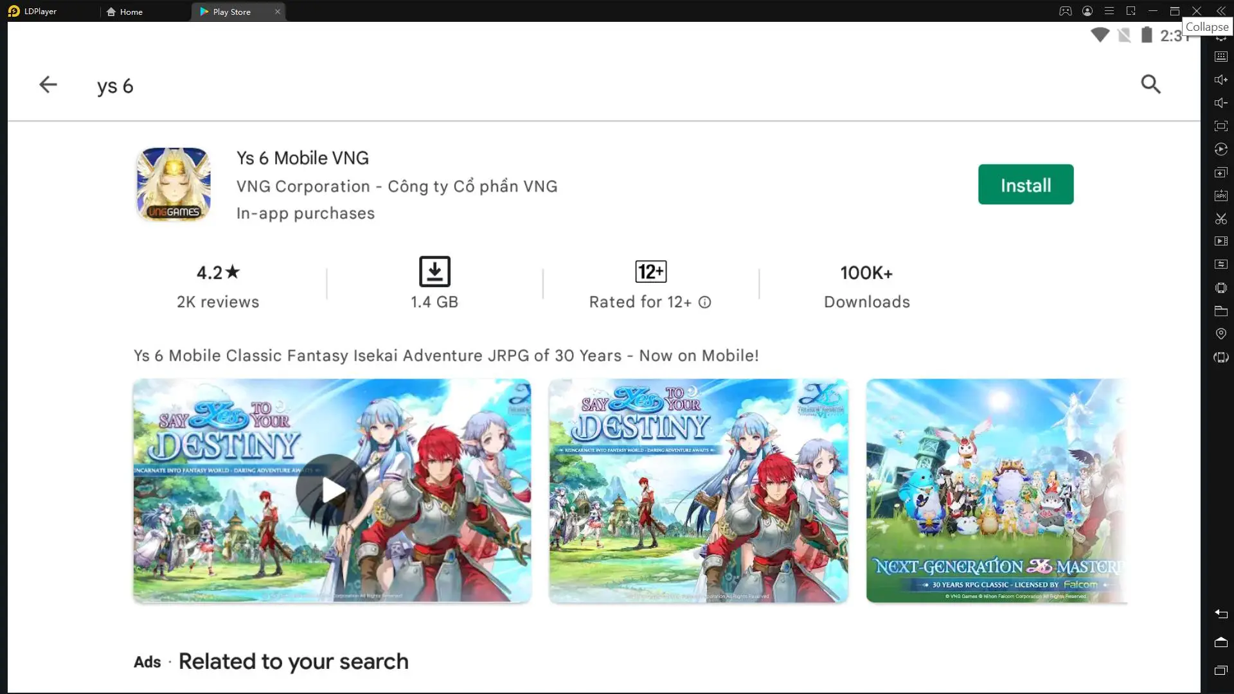Trigger the shake device icon
The width and height of the screenshot is (1234, 694).
[1221, 288]
